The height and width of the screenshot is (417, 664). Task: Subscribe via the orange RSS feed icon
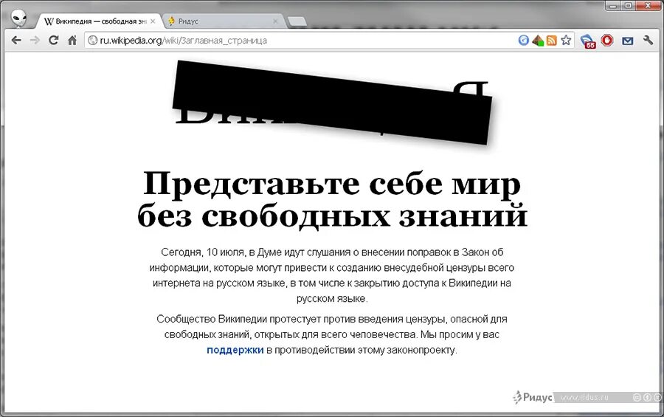click(551, 41)
